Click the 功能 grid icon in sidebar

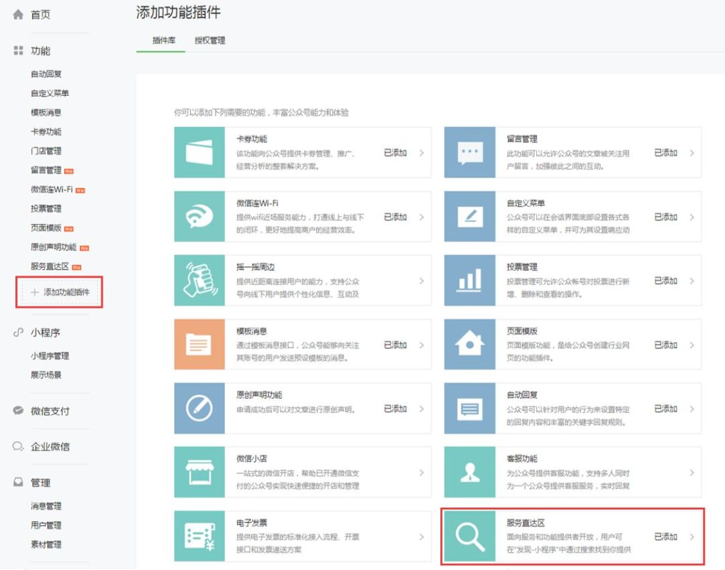[19, 50]
